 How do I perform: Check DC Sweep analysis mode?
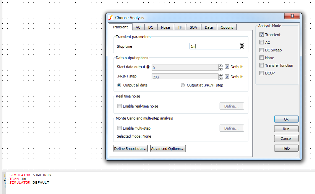(x=261, y=50)
